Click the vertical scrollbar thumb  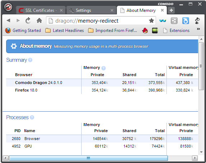[201, 66]
